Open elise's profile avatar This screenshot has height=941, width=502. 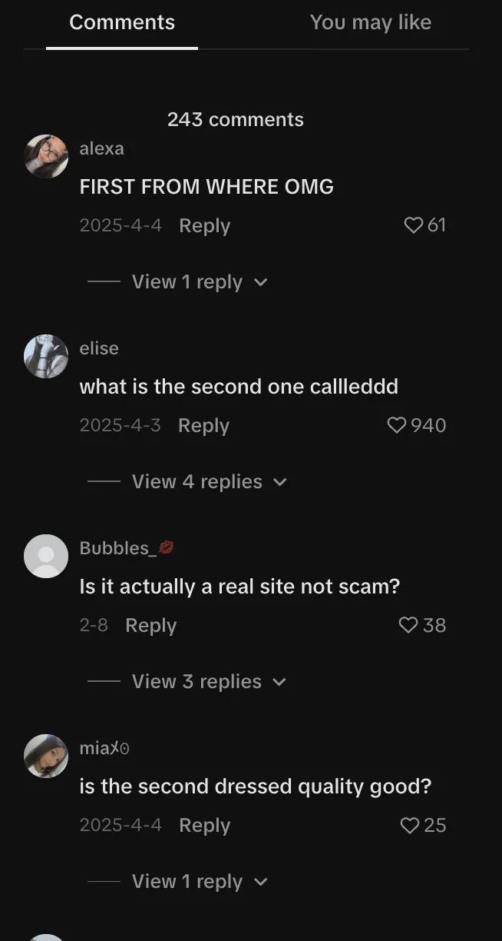[x=46, y=356]
